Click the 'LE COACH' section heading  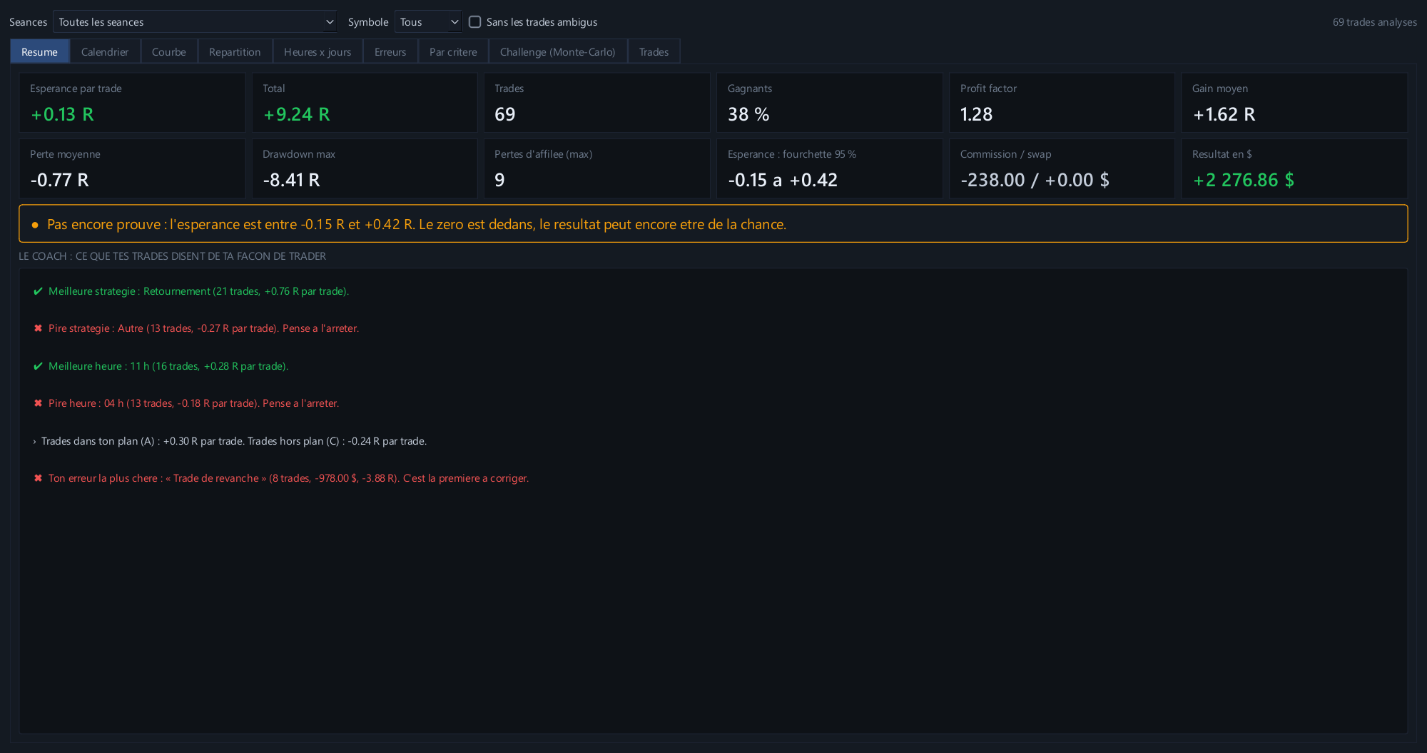(172, 256)
